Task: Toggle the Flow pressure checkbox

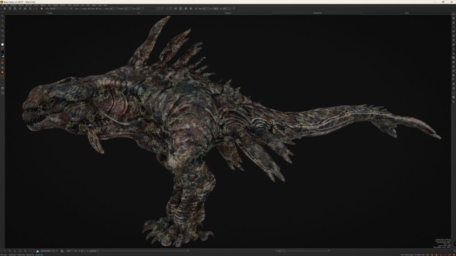Action: pyautogui.click(x=97, y=8)
